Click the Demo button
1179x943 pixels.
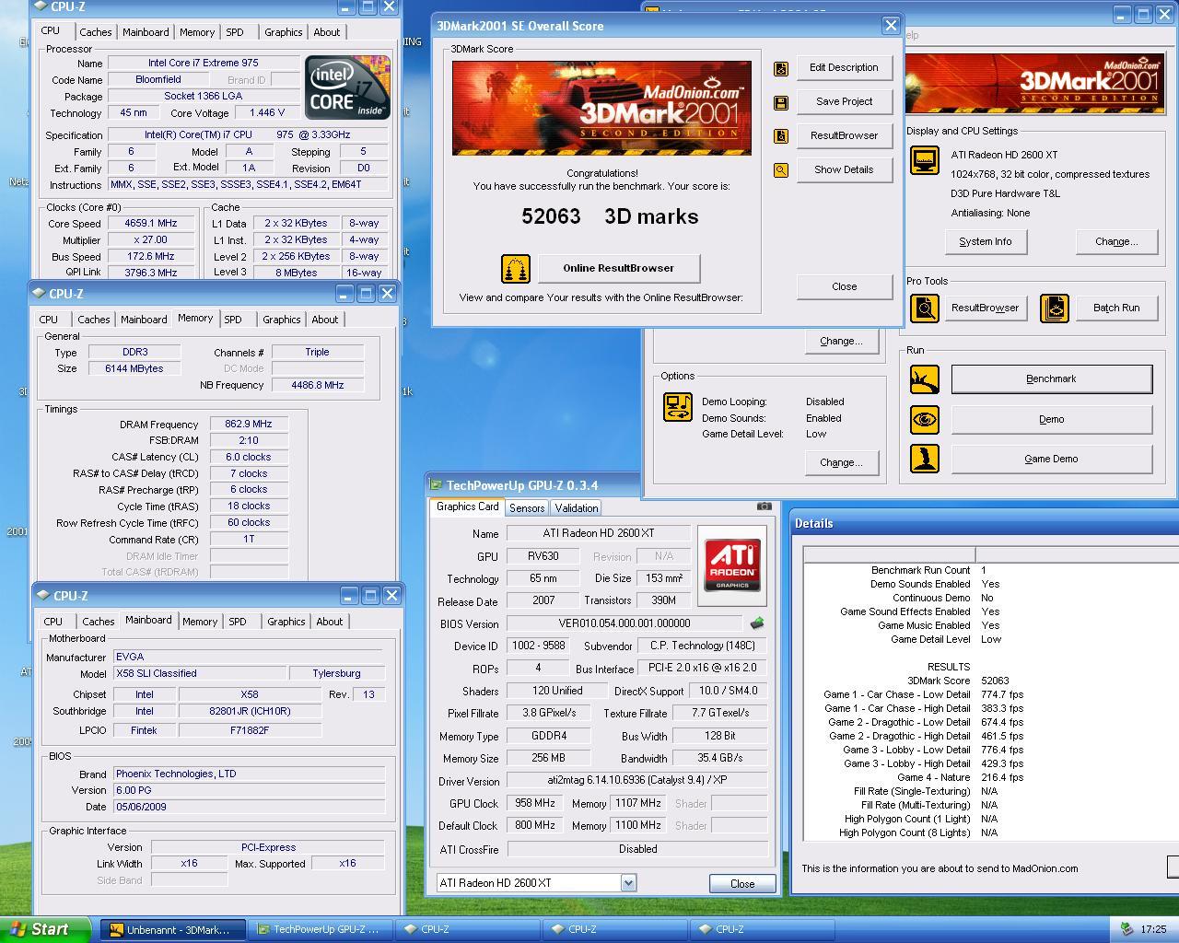1051,420
